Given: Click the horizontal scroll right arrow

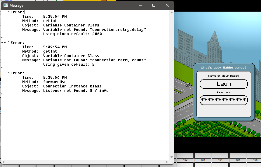Looking at the screenshot, I should [x=167, y=162].
